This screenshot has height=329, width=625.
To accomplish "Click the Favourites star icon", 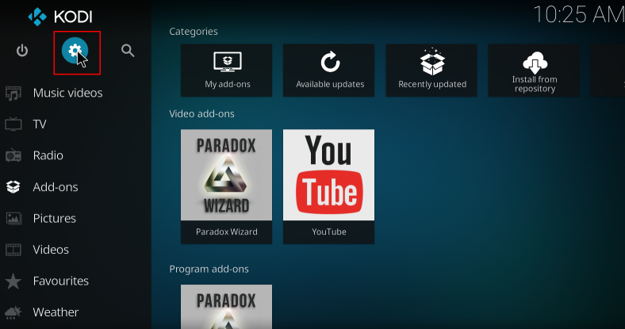I will coord(13,281).
